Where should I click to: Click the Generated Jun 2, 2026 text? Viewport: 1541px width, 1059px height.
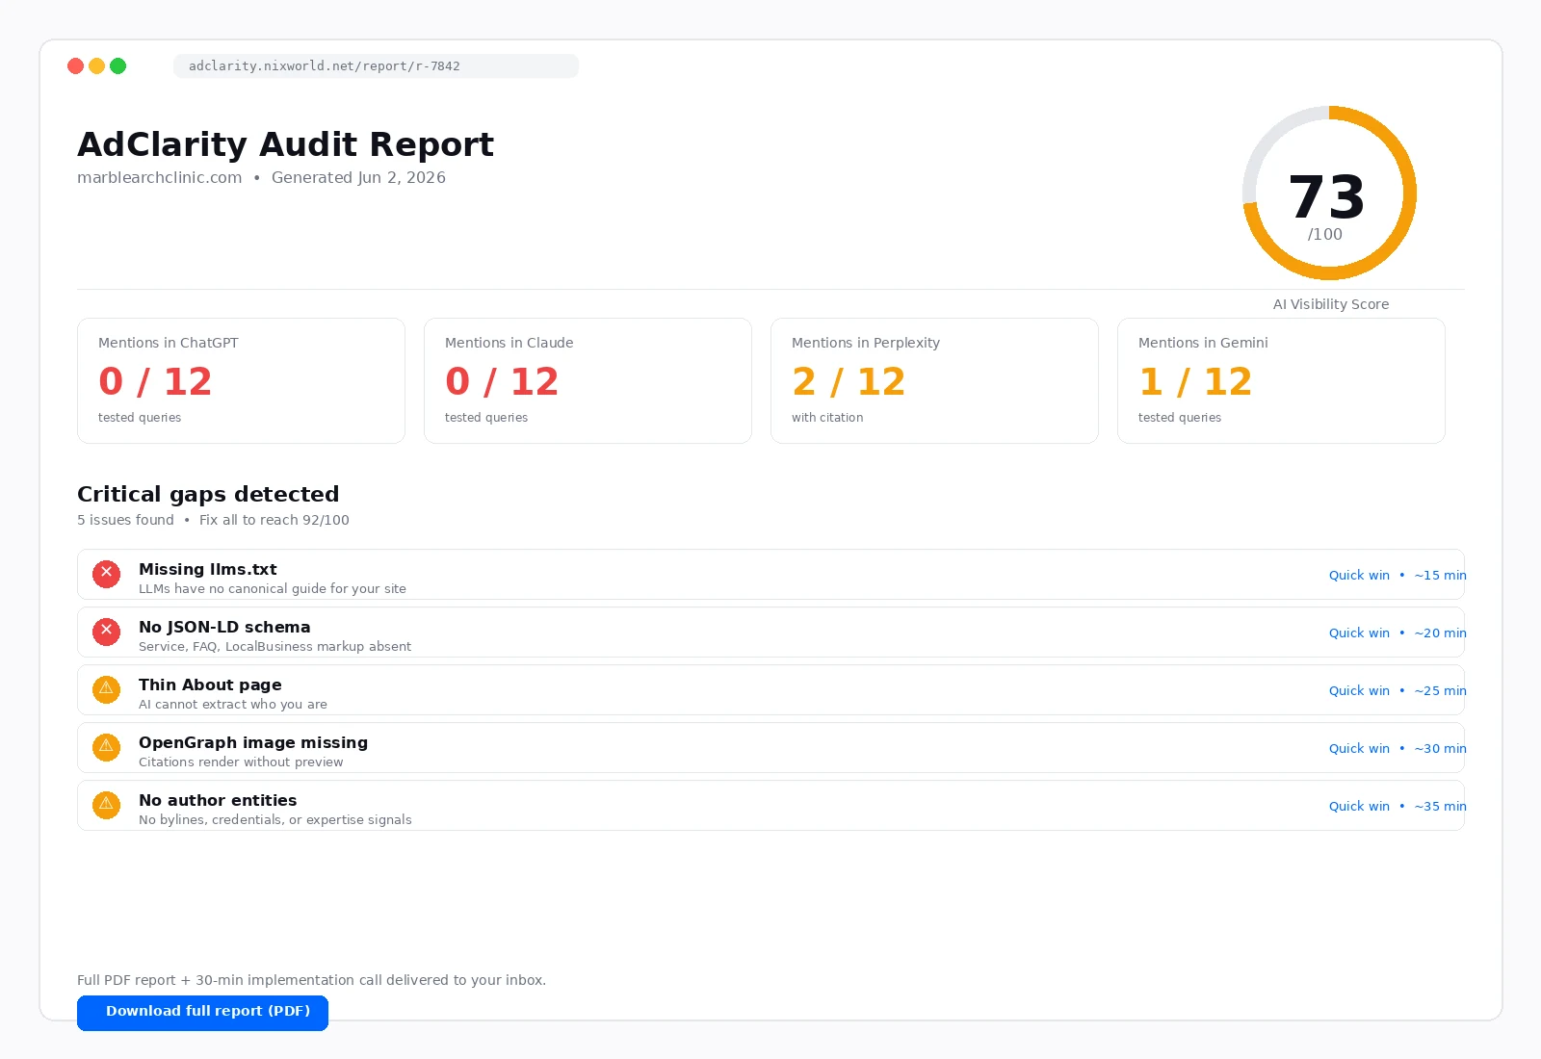[358, 177]
